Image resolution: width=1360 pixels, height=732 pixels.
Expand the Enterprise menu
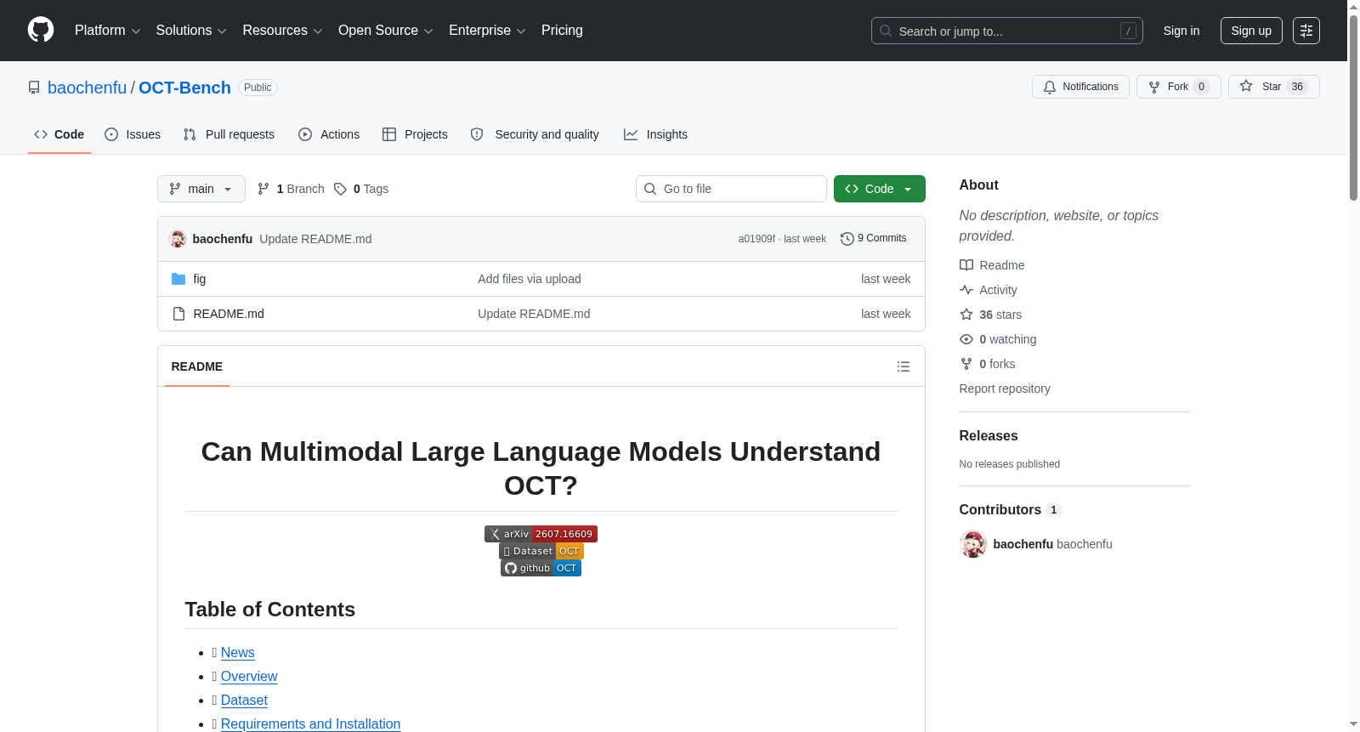coord(487,31)
